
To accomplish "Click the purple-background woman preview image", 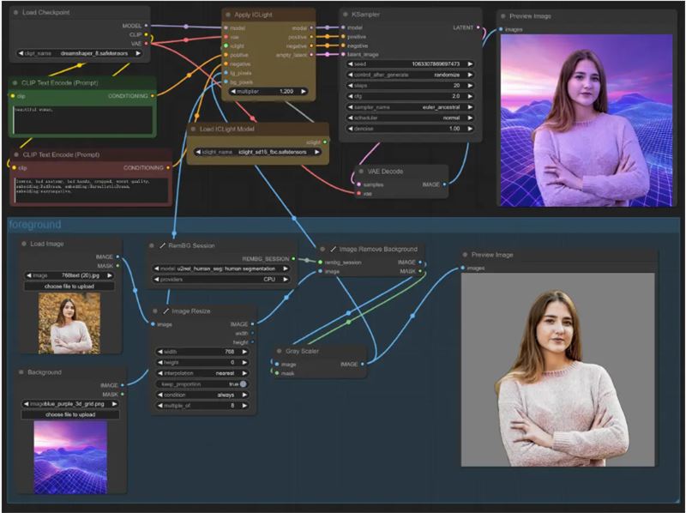I will click(587, 120).
